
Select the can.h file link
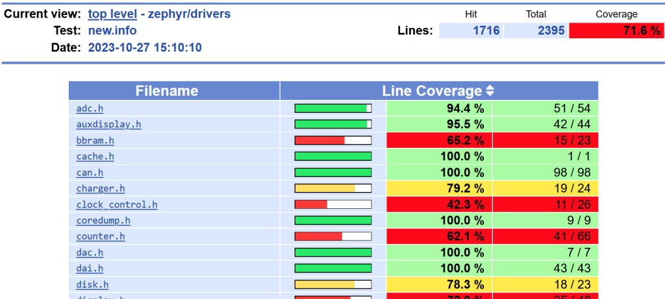coord(90,173)
